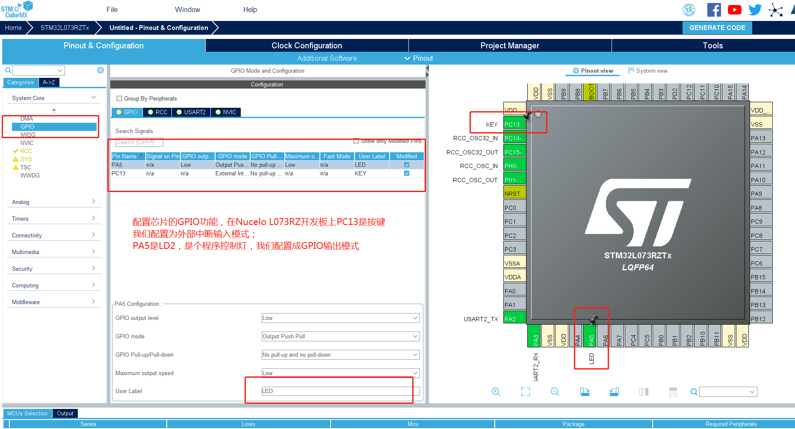Screen dimensions: 795x429
Task: Click the User Label field containing LED
Action: [x=340, y=391]
